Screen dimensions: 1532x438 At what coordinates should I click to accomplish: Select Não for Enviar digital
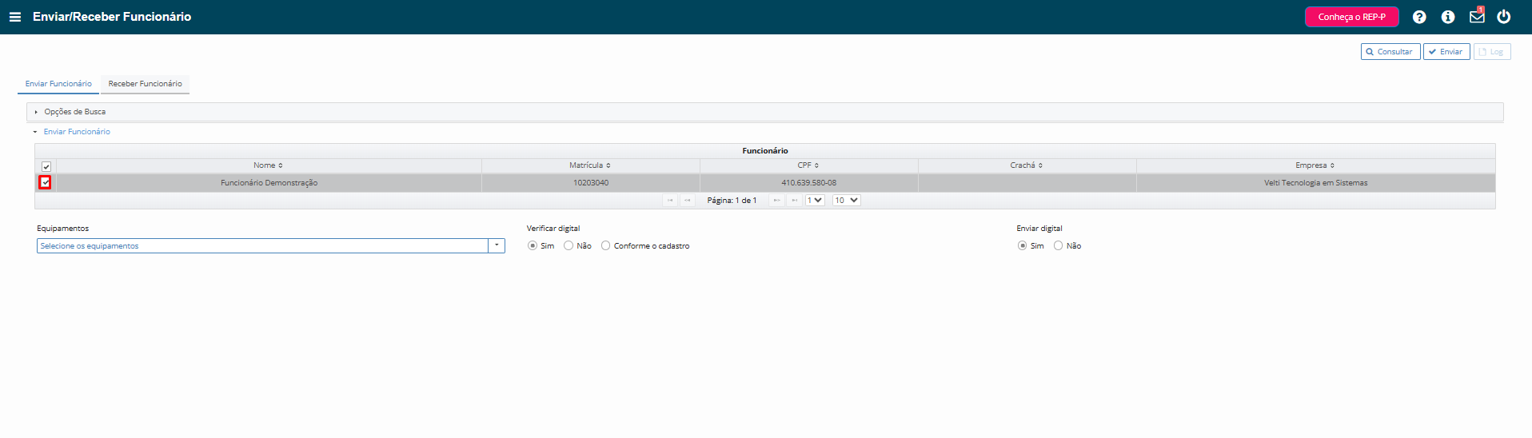tap(1058, 246)
